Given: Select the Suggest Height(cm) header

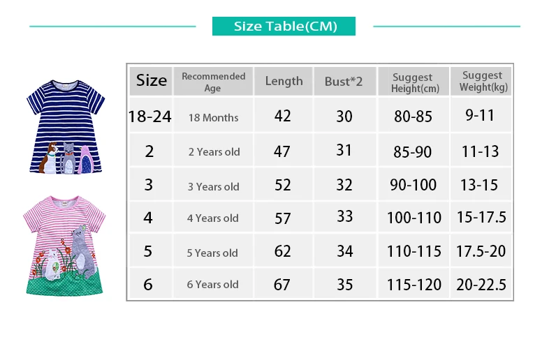Looking at the screenshot, I should point(414,81).
